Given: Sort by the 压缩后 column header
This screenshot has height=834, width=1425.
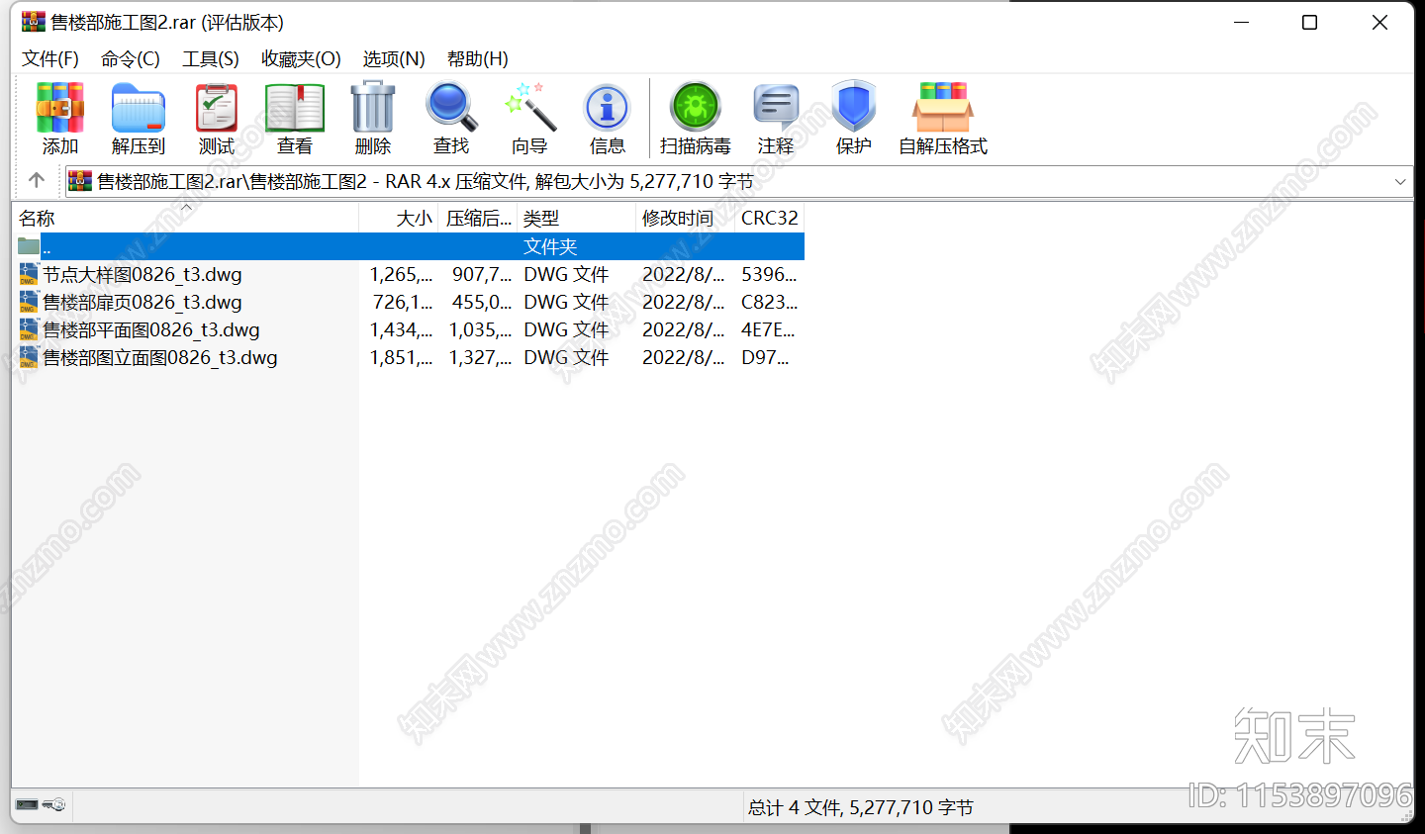Looking at the screenshot, I should 478,218.
